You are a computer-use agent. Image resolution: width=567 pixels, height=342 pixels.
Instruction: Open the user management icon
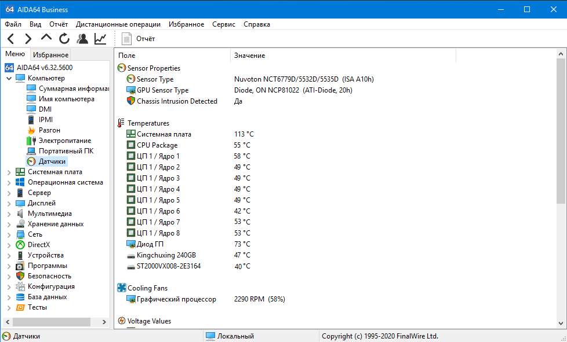82,39
